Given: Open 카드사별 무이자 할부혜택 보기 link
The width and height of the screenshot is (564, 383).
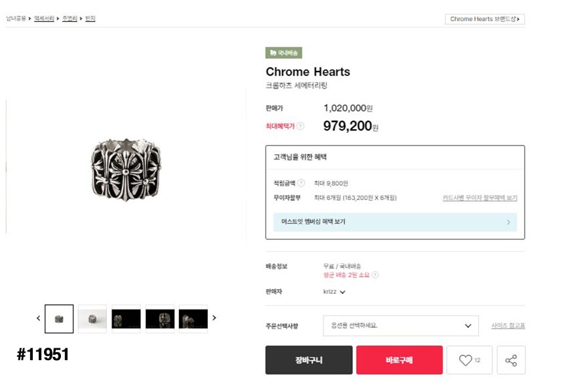Looking at the screenshot, I should pos(479,198).
